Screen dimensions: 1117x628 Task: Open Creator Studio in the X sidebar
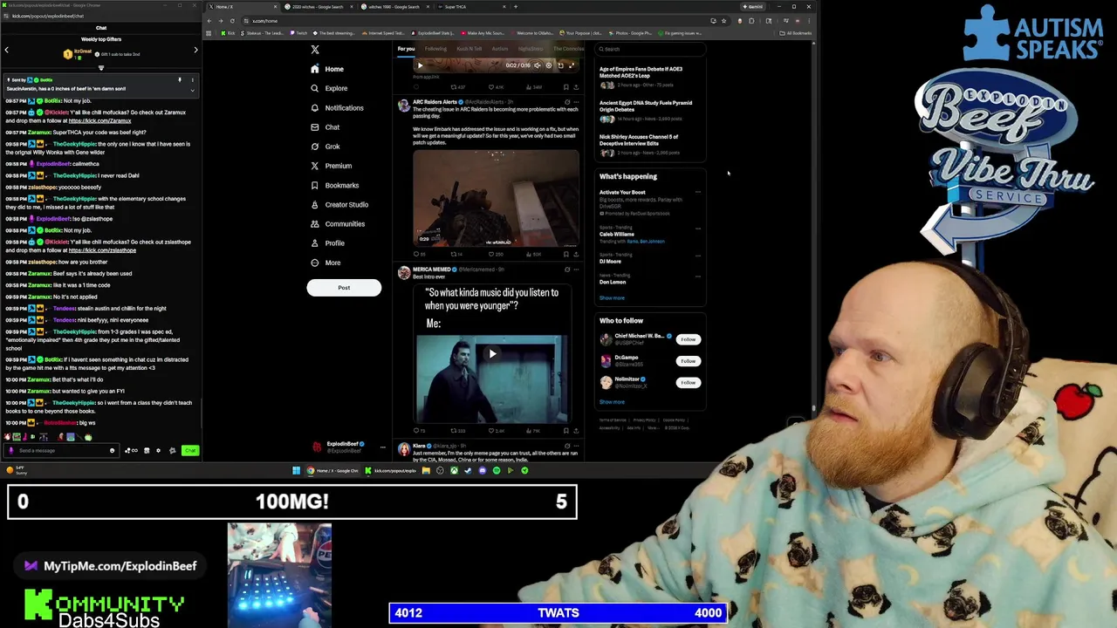(339, 204)
